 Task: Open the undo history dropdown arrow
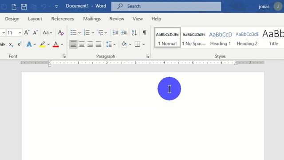pyautogui.click(x=49, y=7)
